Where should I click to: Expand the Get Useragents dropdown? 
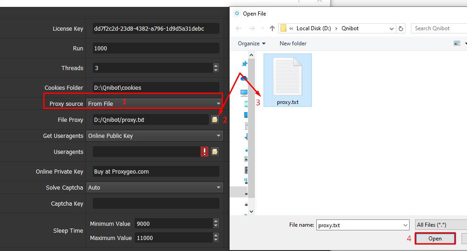tap(154, 136)
